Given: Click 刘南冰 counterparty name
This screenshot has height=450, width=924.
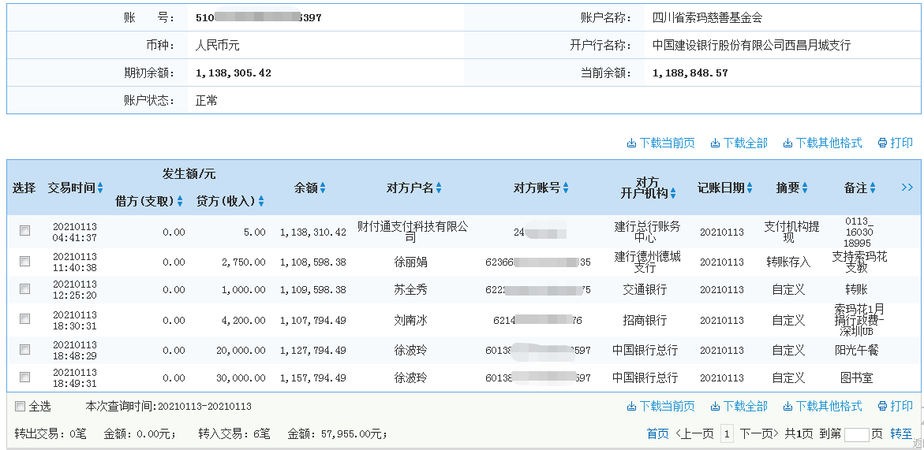Looking at the screenshot, I should (x=410, y=321).
